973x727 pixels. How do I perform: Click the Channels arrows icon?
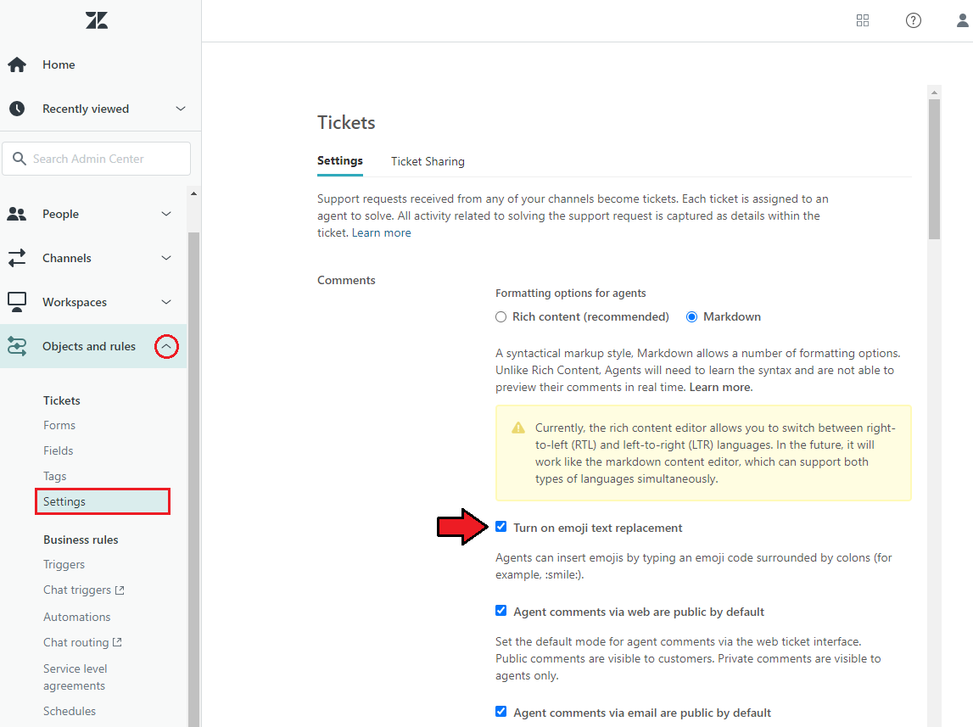pyautogui.click(x=17, y=258)
